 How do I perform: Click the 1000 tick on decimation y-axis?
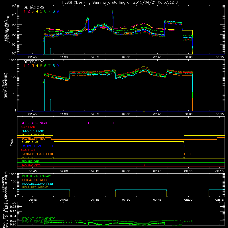[x=13, y=174]
